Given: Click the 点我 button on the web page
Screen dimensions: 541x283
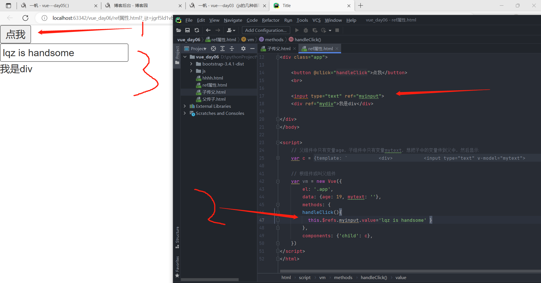Looking at the screenshot, I should [x=16, y=34].
